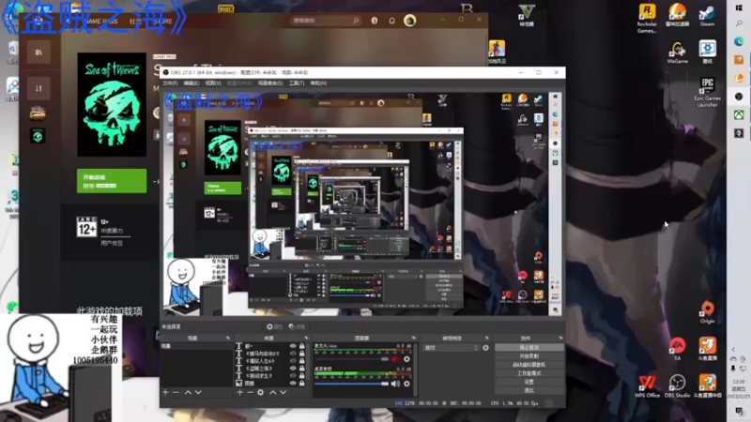Click Start Recording in OBS controls

[529, 356]
